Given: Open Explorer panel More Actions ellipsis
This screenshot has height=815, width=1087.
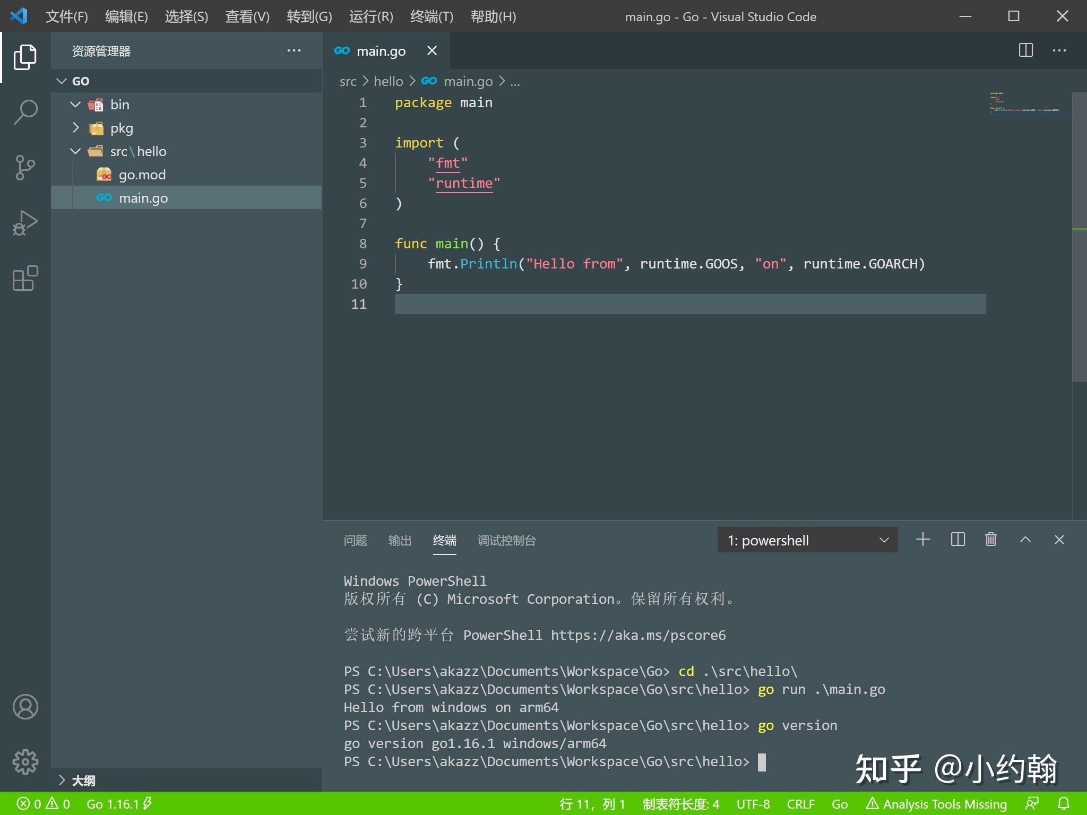Looking at the screenshot, I should tap(294, 50).
